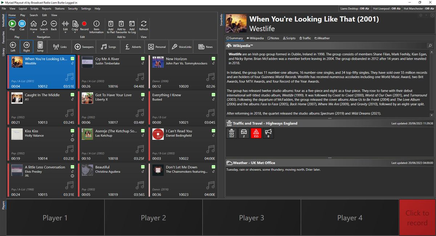Screen dimensions: 436x236
Task: Click the Refresh view icon
Action: [144, 24]
